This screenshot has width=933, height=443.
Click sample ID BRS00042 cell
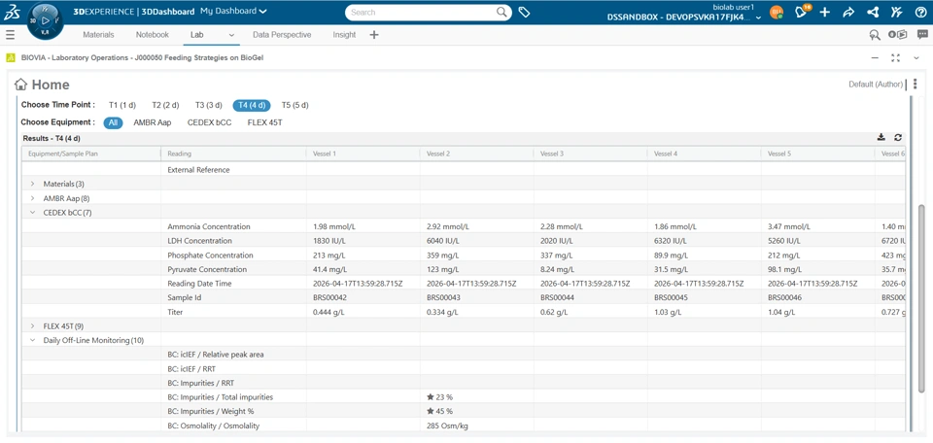click(330, 297)
